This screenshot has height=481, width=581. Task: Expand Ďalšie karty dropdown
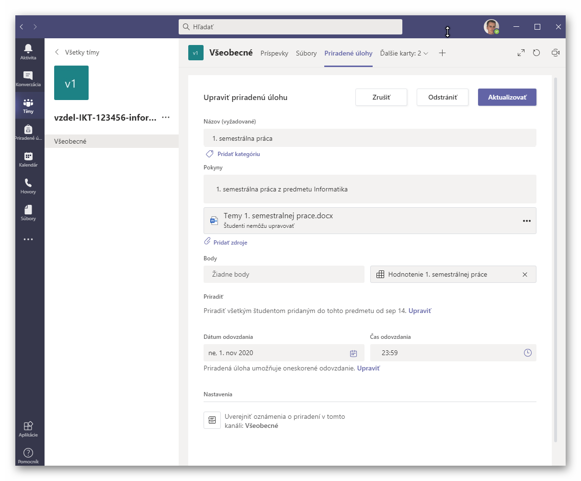pos(404,53)
